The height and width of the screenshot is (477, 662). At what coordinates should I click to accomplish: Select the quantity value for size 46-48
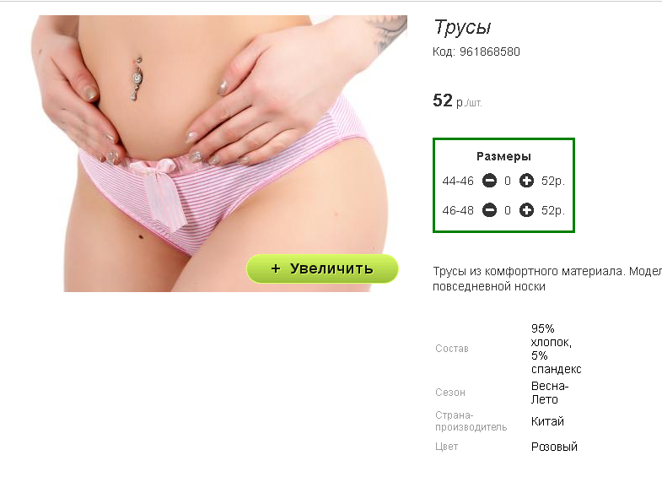(x=508, y=210)
